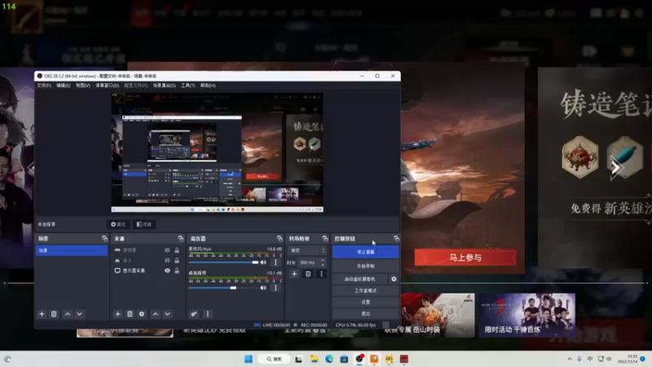652x367 pixels.
Task: Open the 渐变 transition type dropdown
Action: (307, 250)
